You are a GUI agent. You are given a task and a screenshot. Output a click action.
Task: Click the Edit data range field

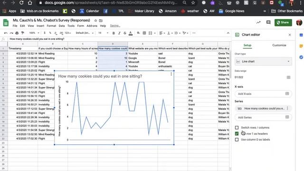tap(260, 77)
